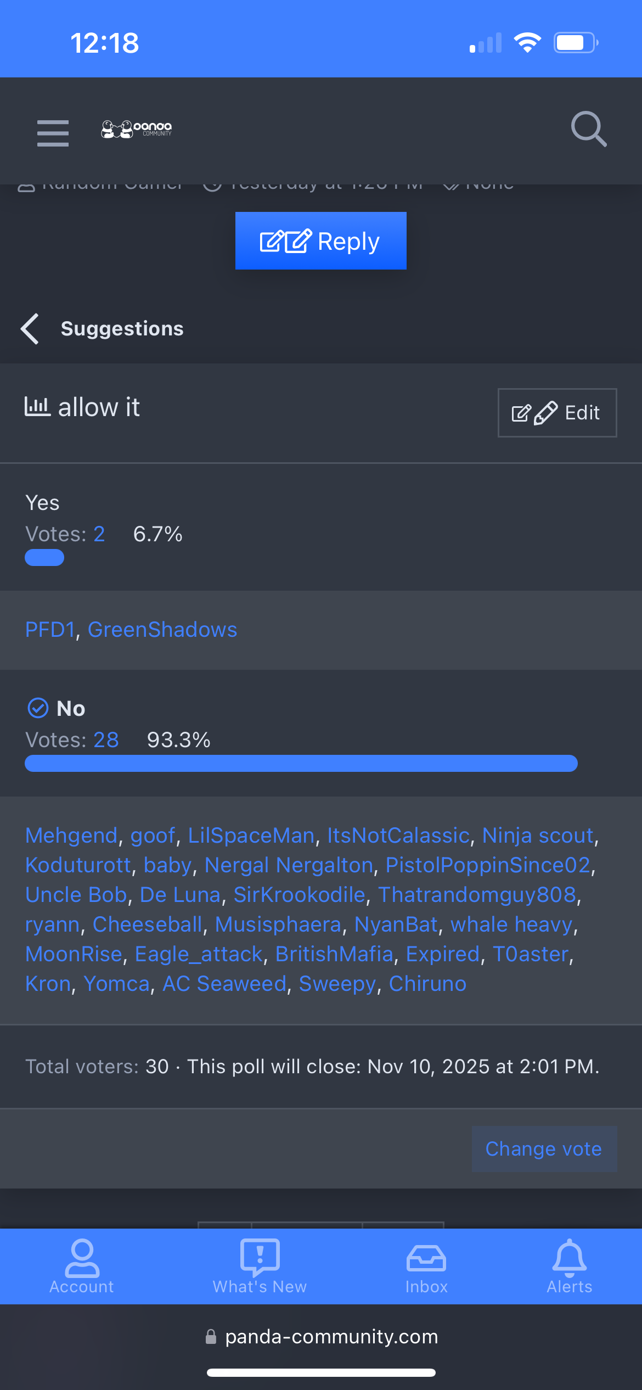Open voter GreenShadows profile link
642x1390 pixels.
point(162,630)
